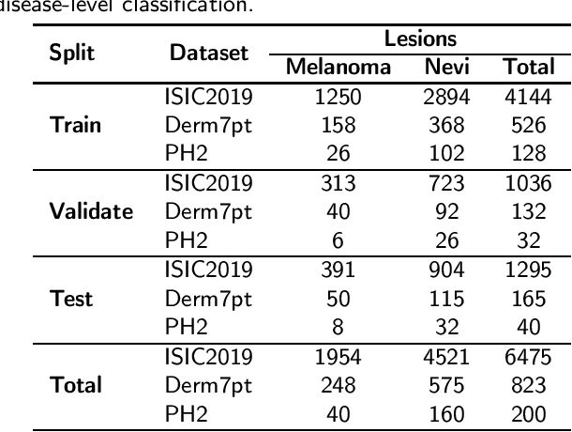Select Derm7pt in the Validate section
Screen dimensions: 572x432
click(209, 211)
